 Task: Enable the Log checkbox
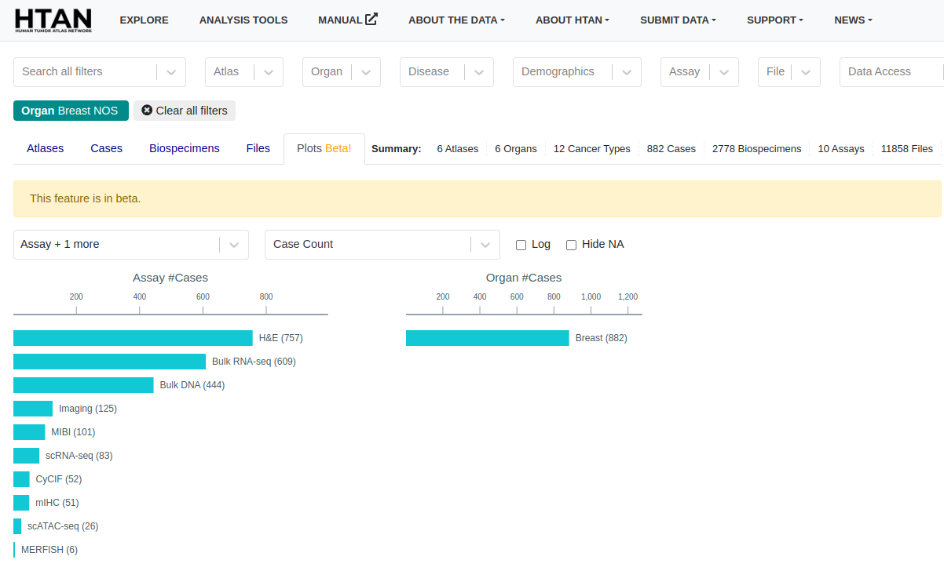coord(521,245)
